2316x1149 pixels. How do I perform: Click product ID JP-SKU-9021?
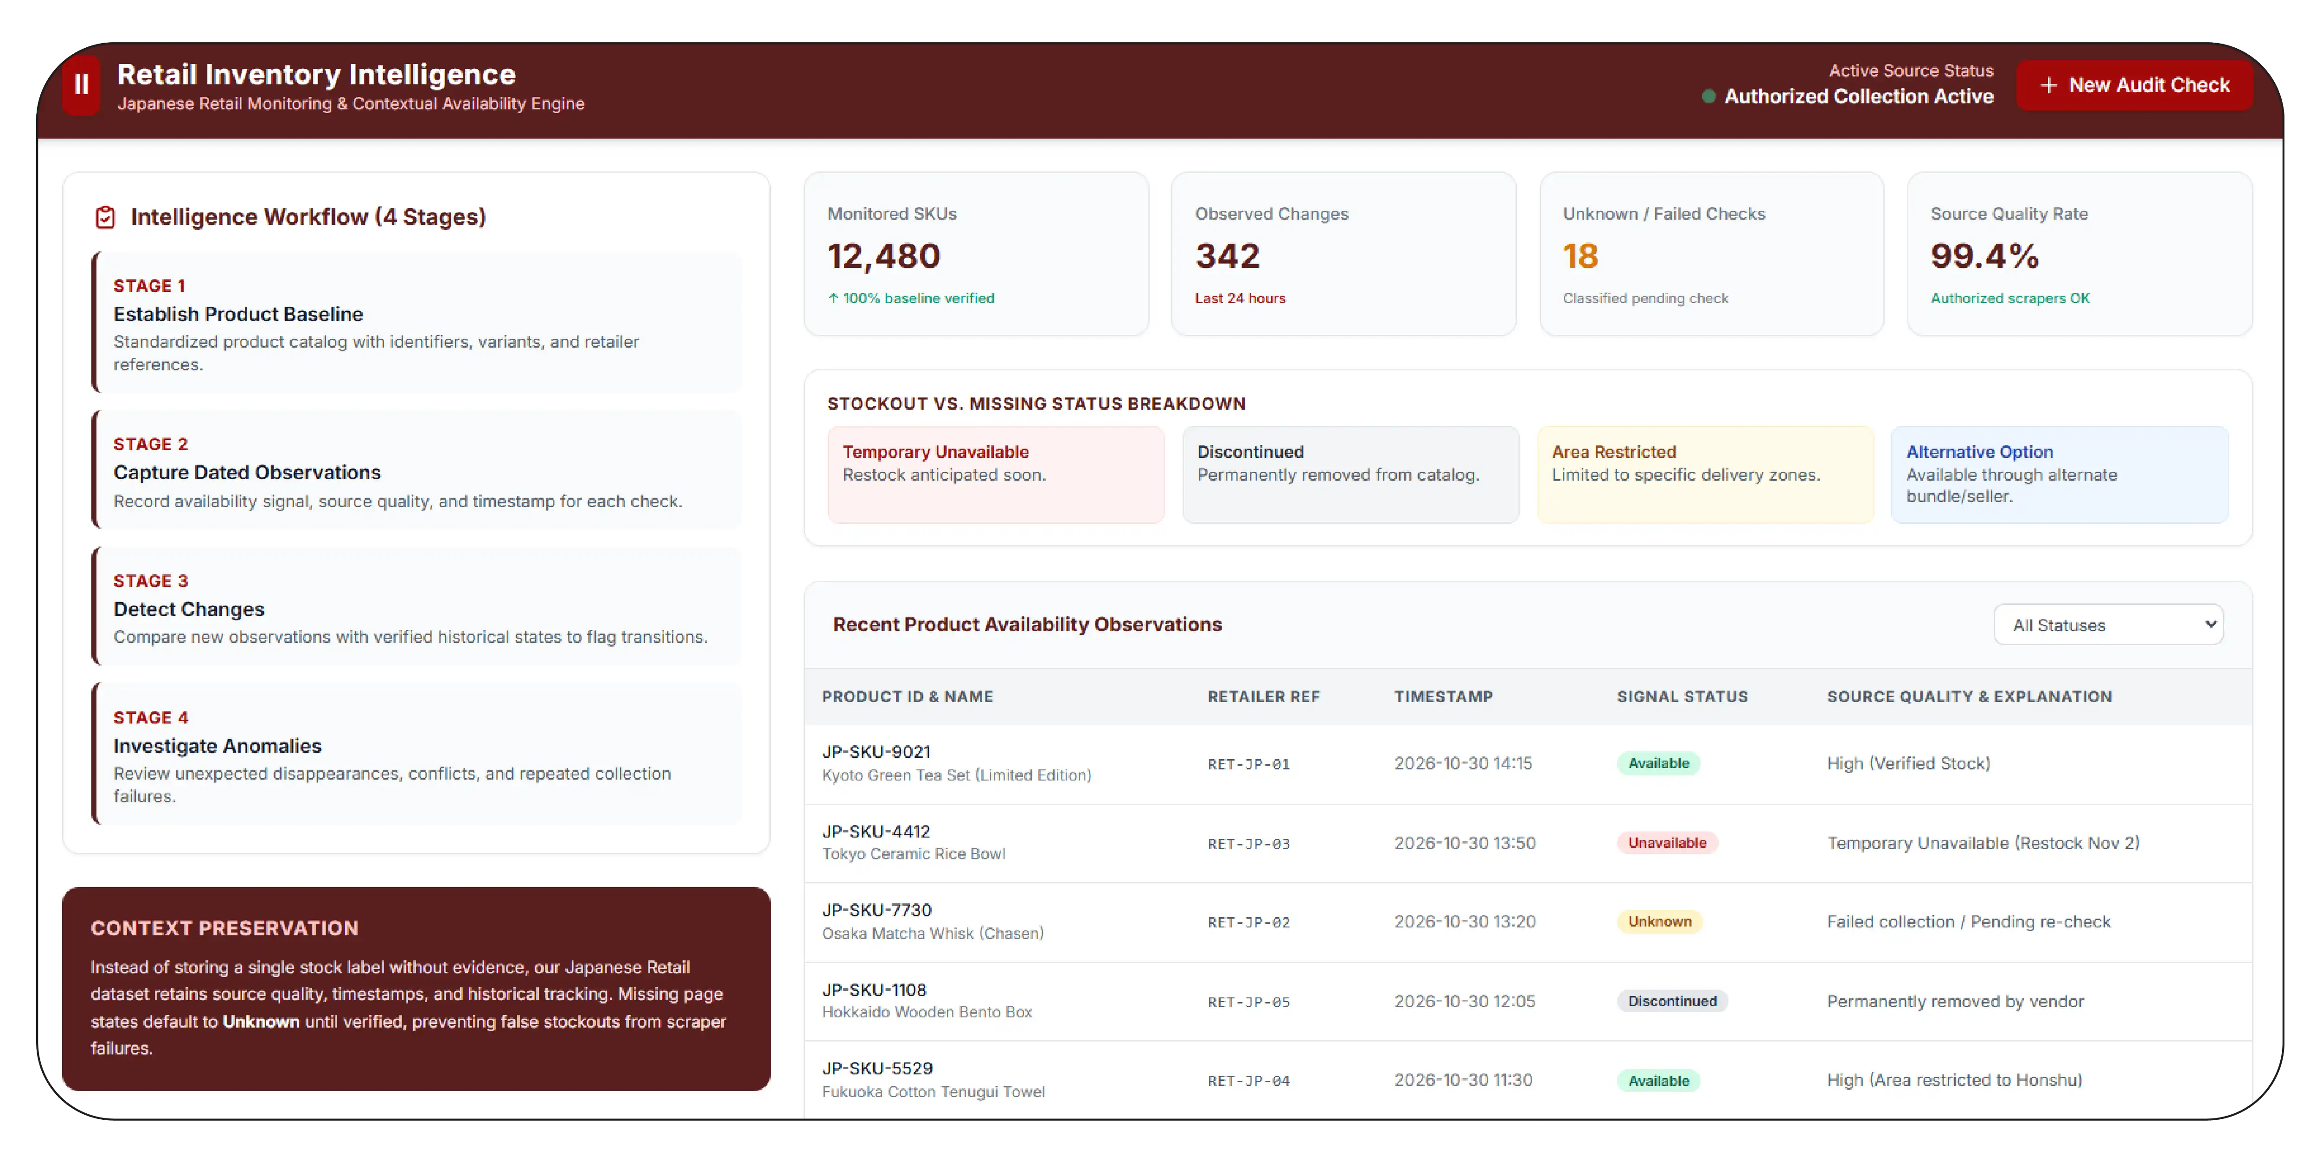pyautogui.click(x=876, y=752)
